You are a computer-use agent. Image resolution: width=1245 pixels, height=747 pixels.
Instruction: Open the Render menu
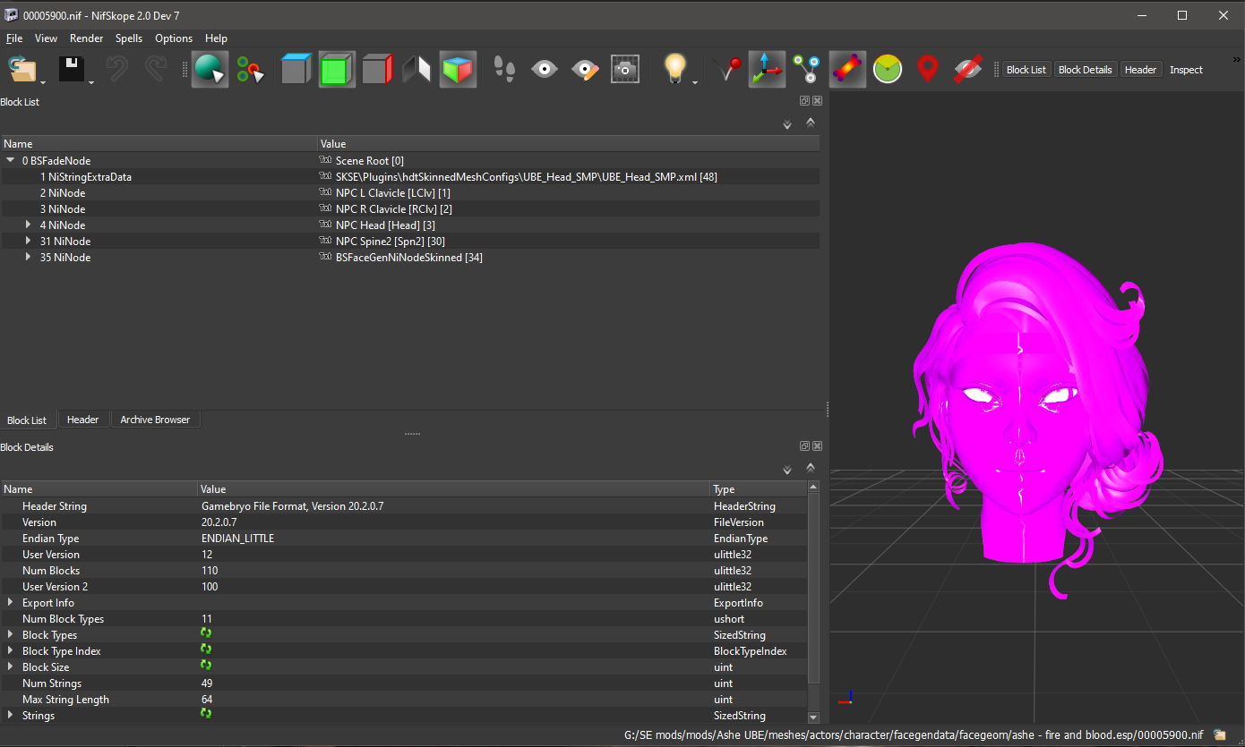(x=87, y=38)
